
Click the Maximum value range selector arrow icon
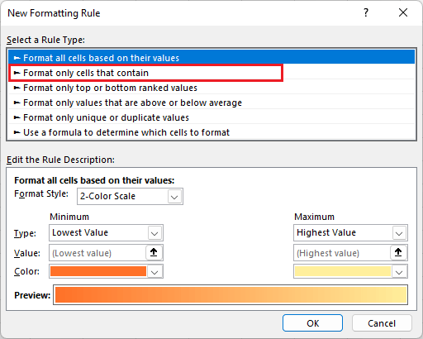[398, 252]
